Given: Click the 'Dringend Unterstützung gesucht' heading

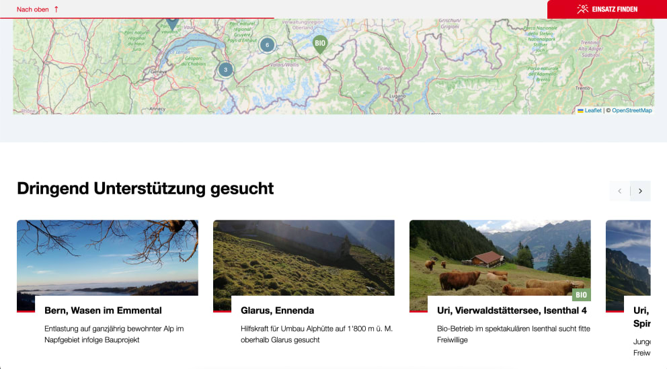Looking at the screenshot, I should tap(145, 188).
